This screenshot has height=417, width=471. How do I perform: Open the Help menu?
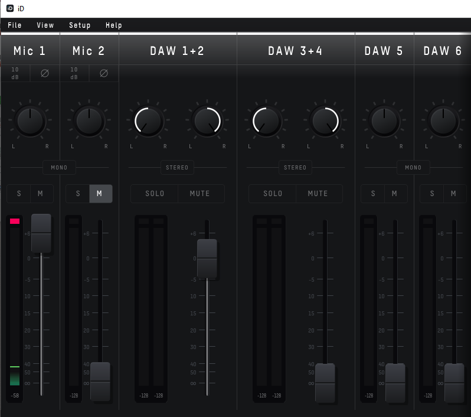tap(113, 25)
